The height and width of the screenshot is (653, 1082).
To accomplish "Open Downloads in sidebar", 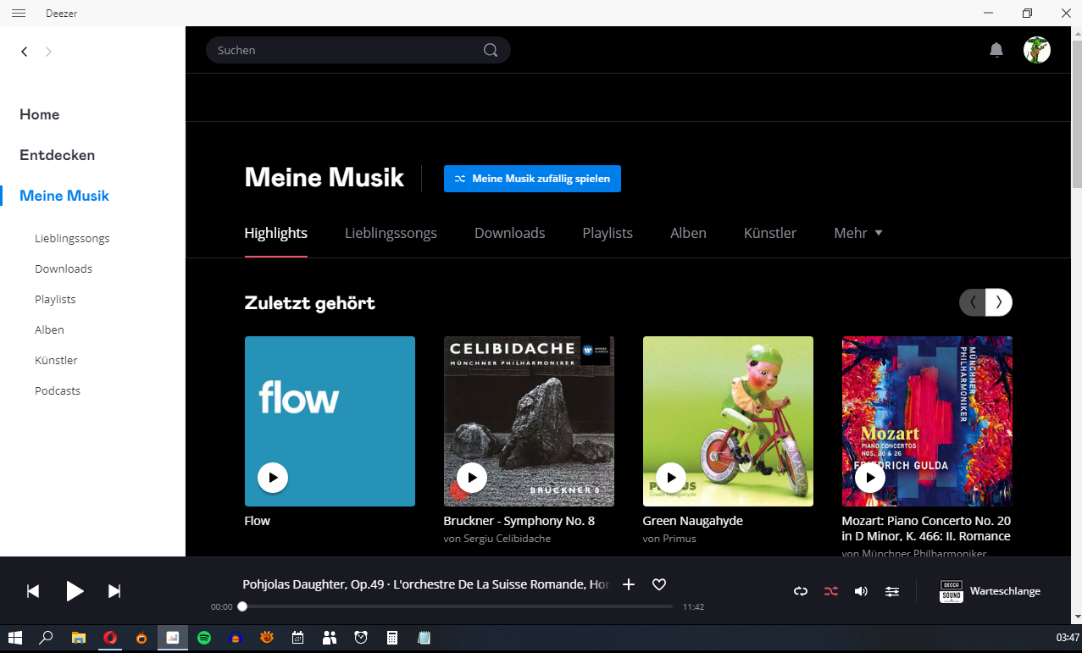I will (64, 268).
